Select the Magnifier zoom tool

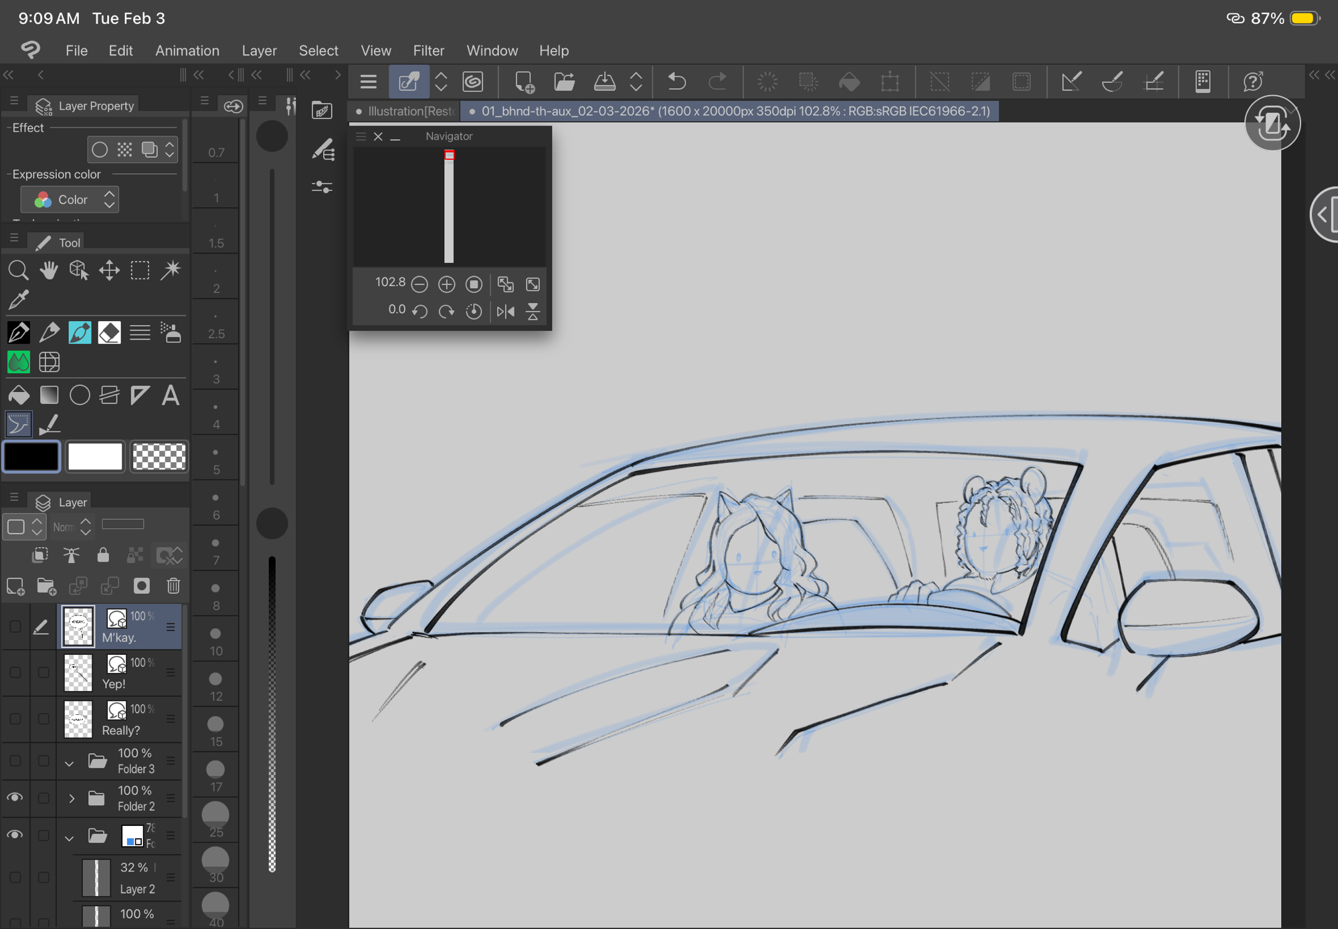pyautogui.click(x=18, y=270)
